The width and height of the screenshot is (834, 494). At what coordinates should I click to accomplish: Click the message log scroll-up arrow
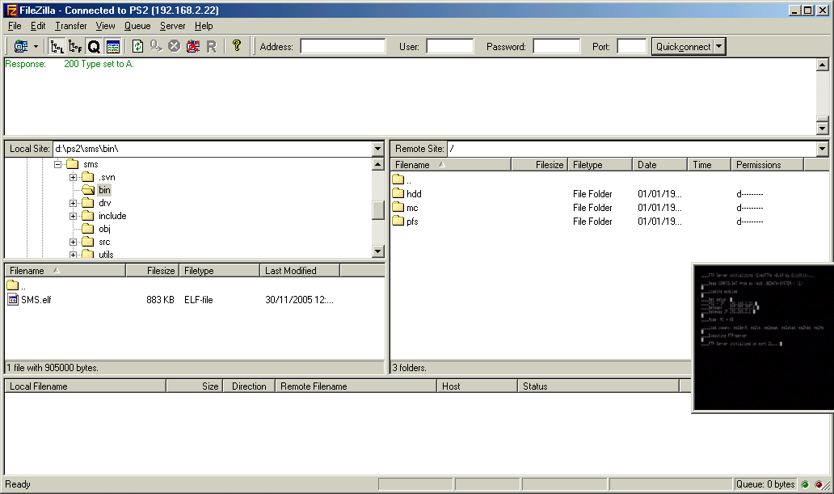click(x=823, y=65)
